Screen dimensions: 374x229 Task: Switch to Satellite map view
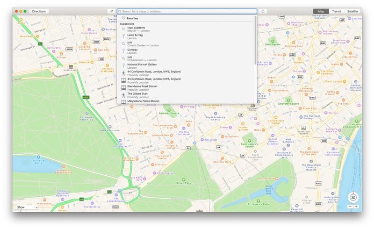pos(352,11)
